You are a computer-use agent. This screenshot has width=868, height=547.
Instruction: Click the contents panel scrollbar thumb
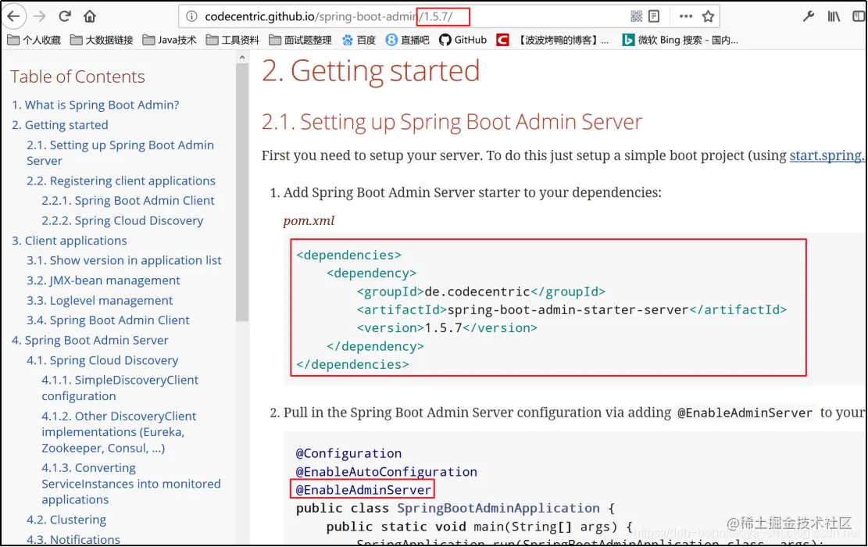point(242,192)
